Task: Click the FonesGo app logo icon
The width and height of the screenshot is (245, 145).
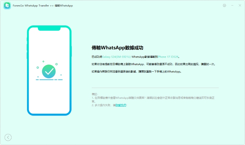Action: 7,6
